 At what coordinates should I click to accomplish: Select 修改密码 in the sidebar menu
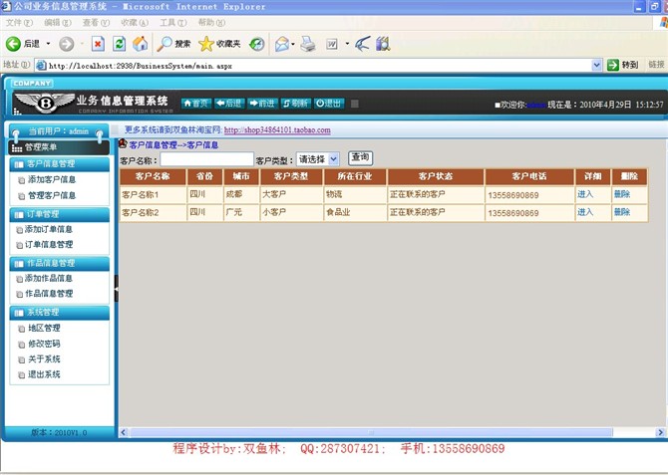click(x=44, y=344)
